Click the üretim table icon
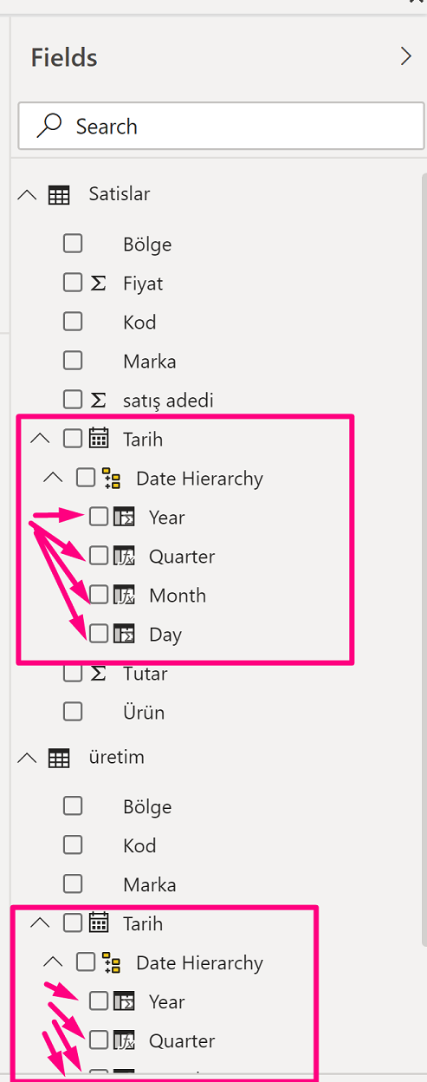427x1082 pixels. click(x=59, y=759)
